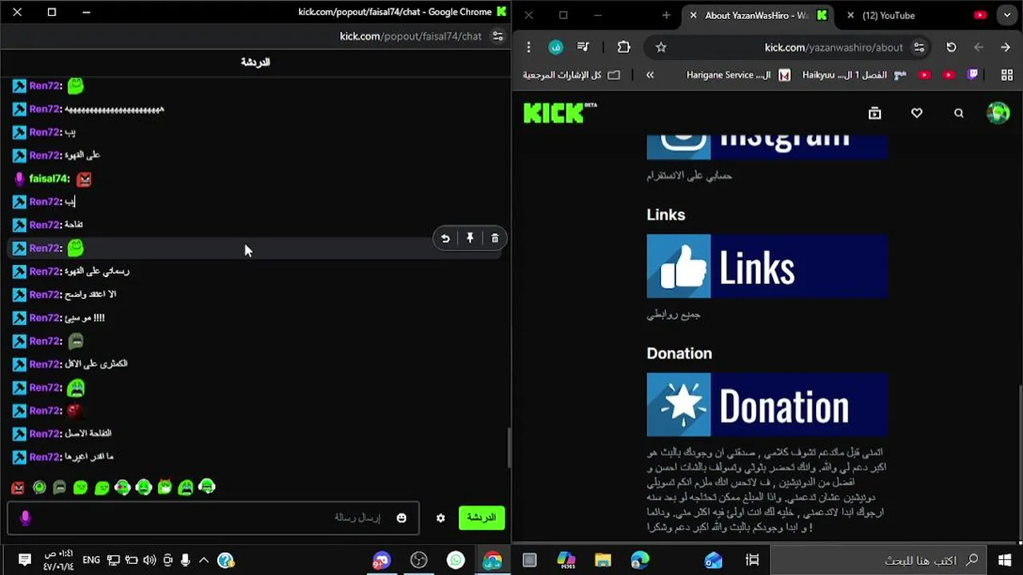This screenshot has width=1023, height=575.
Task: Open Outlook from the taskbar
Action: [714, 561]
